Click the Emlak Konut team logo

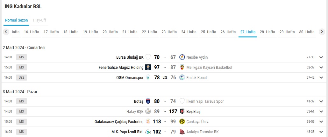click(182, 77)
